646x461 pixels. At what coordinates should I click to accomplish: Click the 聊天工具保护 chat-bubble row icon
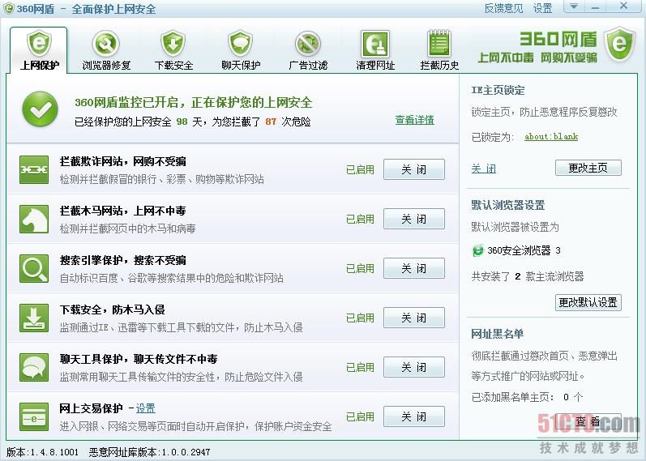(x=34, y=367)
